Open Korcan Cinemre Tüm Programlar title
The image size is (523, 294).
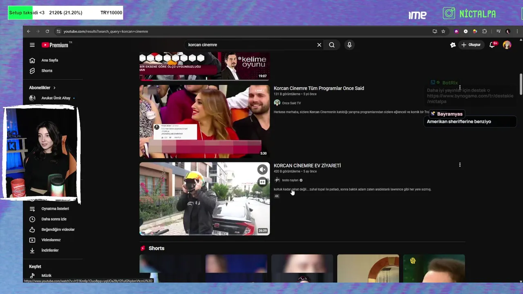pyautogui.click(x=319, y=88)
